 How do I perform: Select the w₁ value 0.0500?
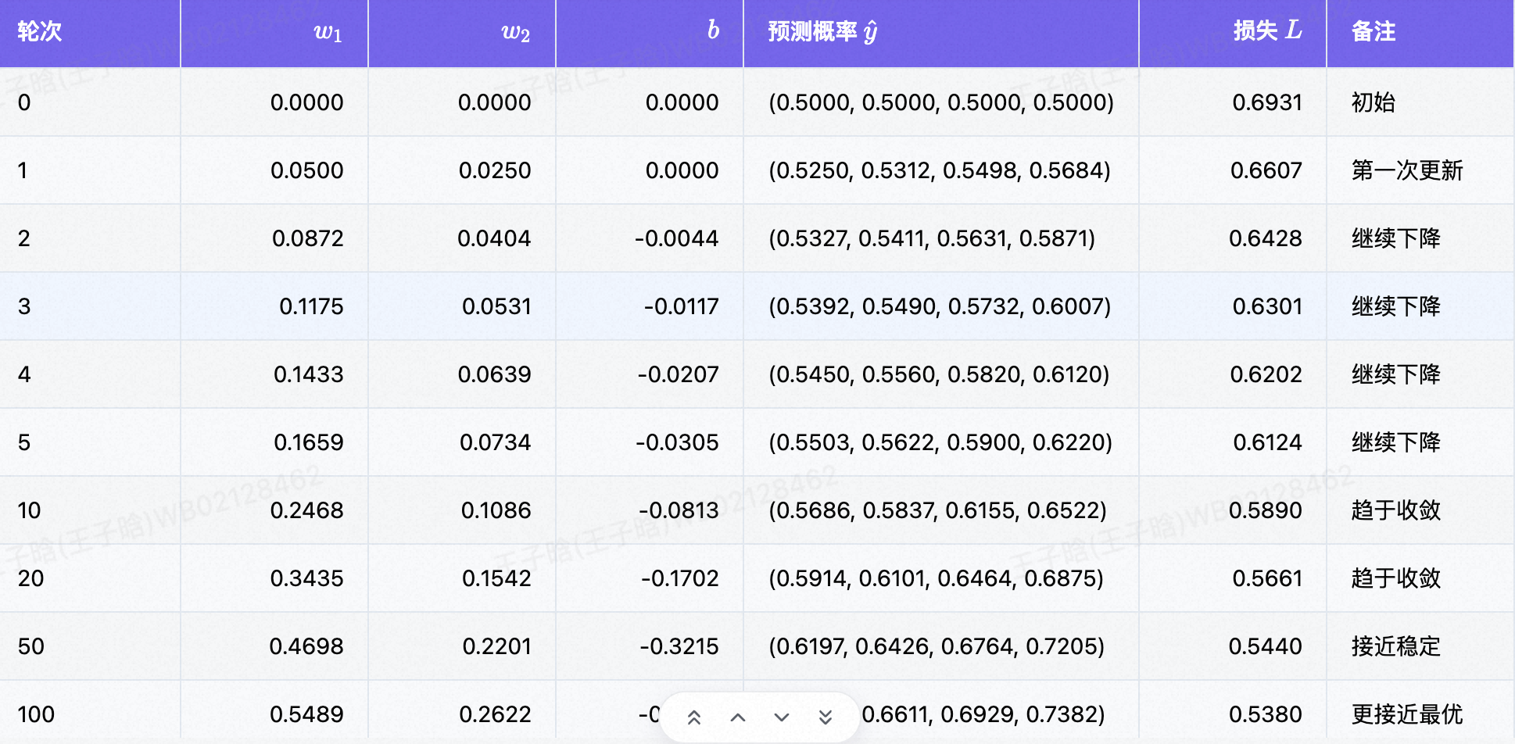coord(307,170)
